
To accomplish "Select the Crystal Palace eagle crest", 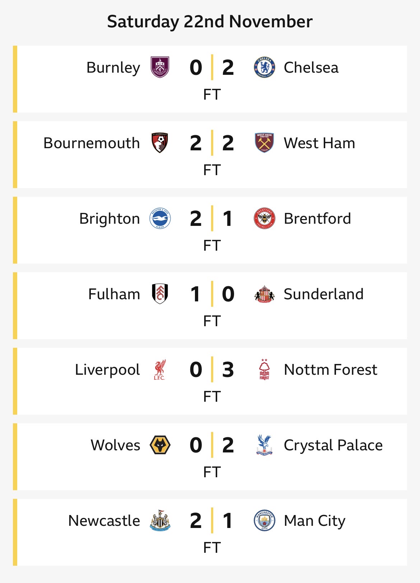I will [x=264, y=445].
